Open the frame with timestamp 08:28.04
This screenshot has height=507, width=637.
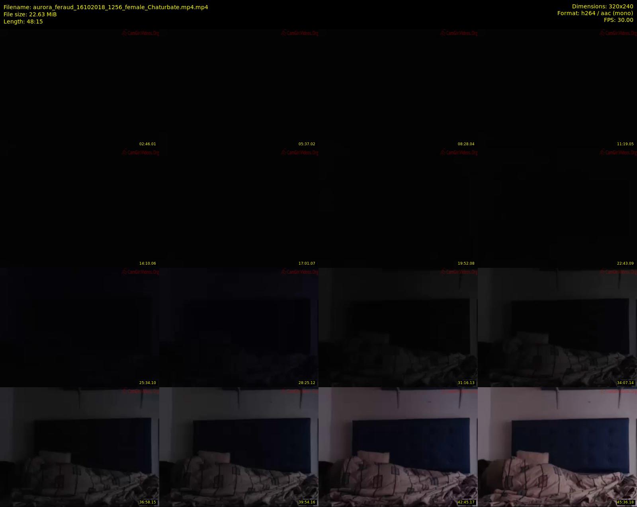tap(398, 88)
